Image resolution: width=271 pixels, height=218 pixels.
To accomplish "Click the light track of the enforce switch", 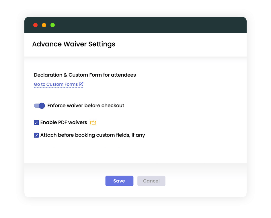I will (36, 106).
